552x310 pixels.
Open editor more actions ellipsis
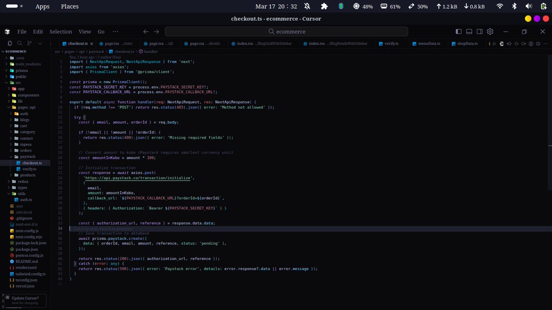pyautogui.click(x=545, y=44)
